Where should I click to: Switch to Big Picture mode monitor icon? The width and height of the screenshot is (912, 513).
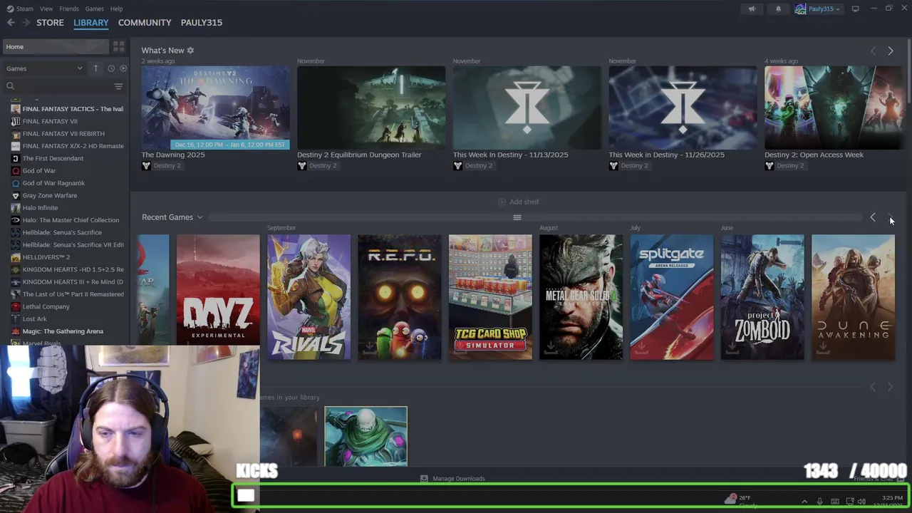[855, 9]
